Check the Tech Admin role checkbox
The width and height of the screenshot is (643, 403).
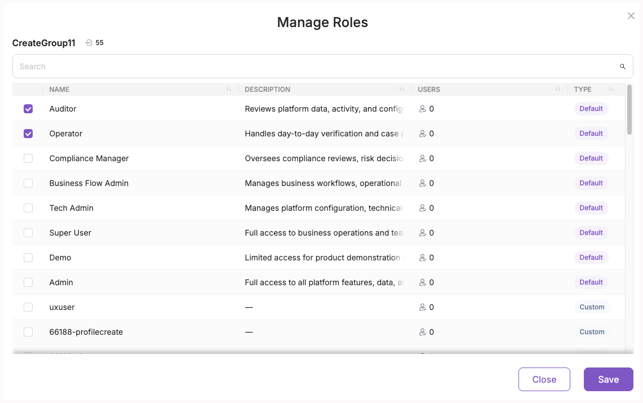28,208
